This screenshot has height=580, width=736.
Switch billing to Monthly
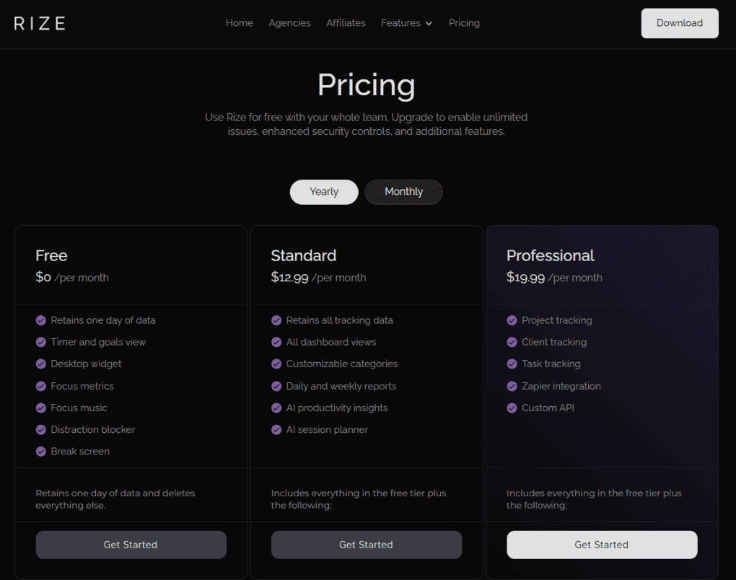coord(403,192)
